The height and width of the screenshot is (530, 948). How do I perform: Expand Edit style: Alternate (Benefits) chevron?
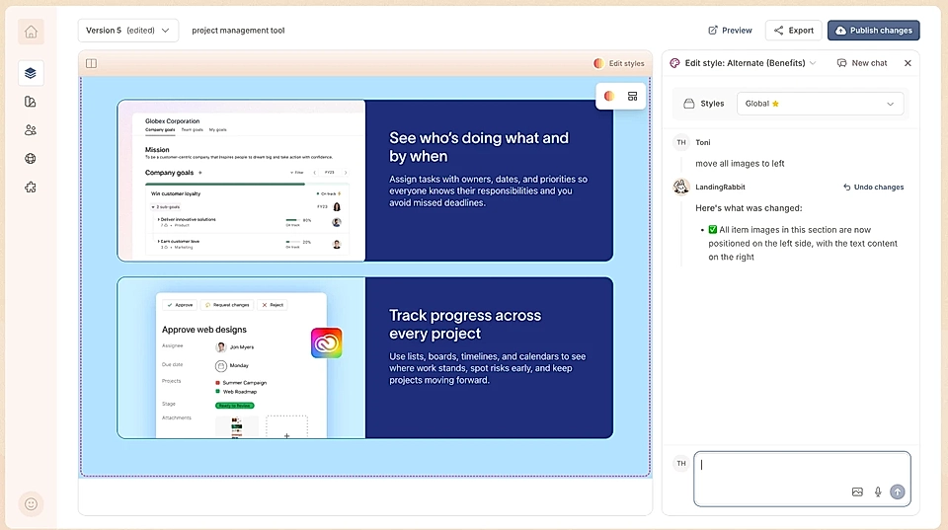tap(813, 63)
